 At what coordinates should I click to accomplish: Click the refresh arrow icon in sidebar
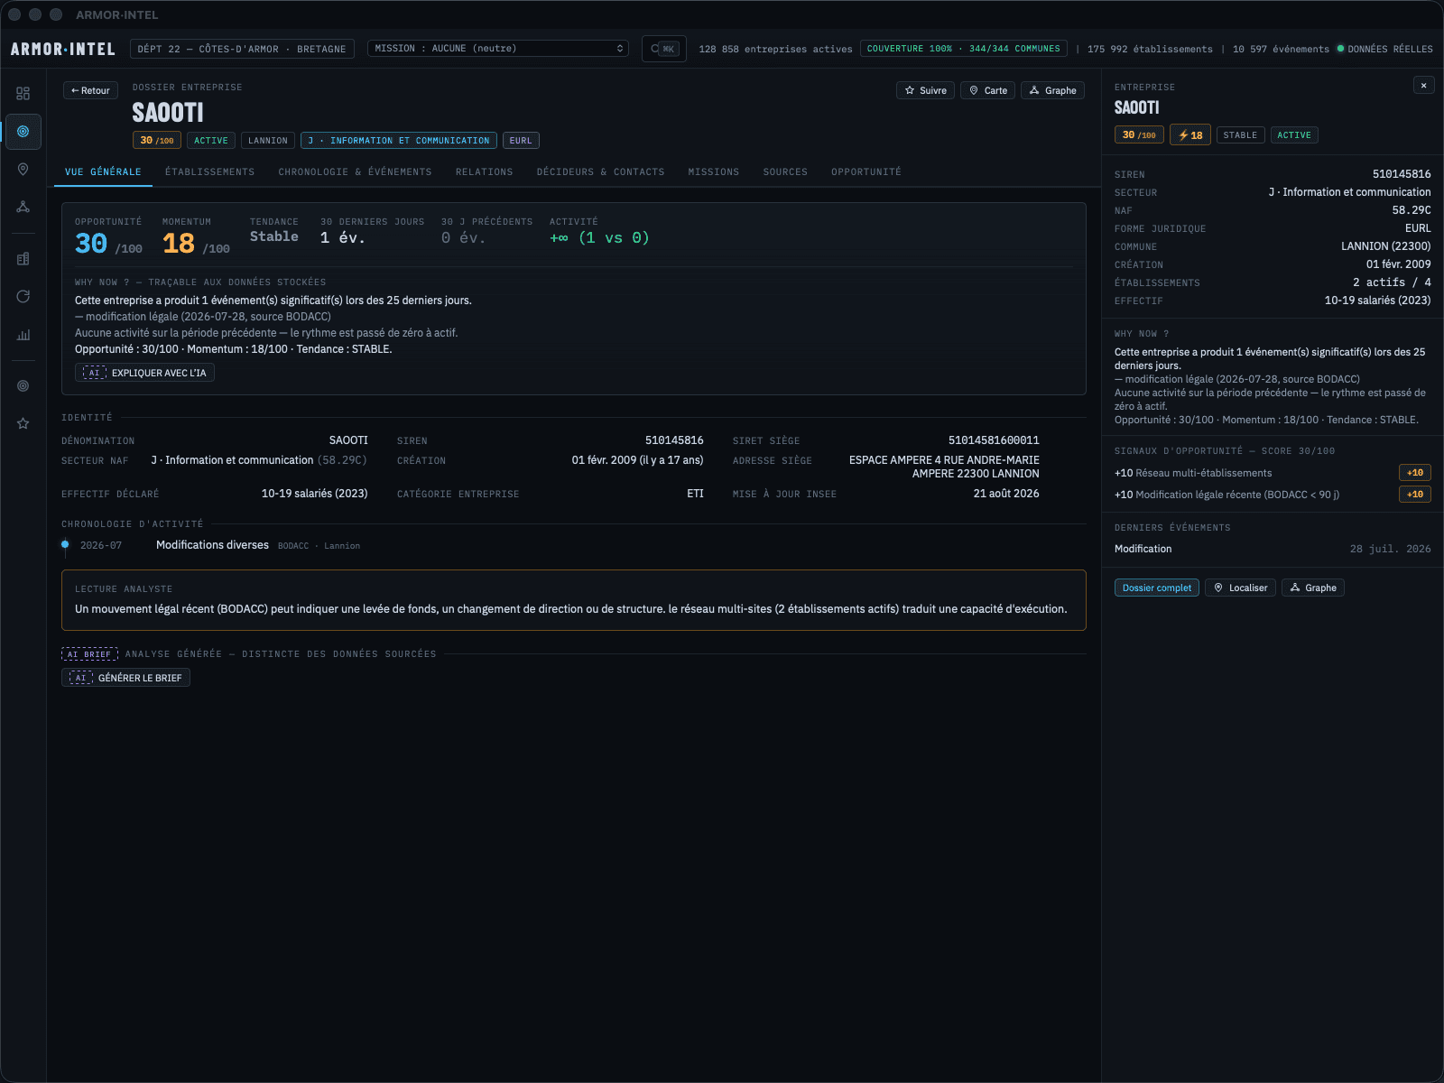(x=23, y=297)
